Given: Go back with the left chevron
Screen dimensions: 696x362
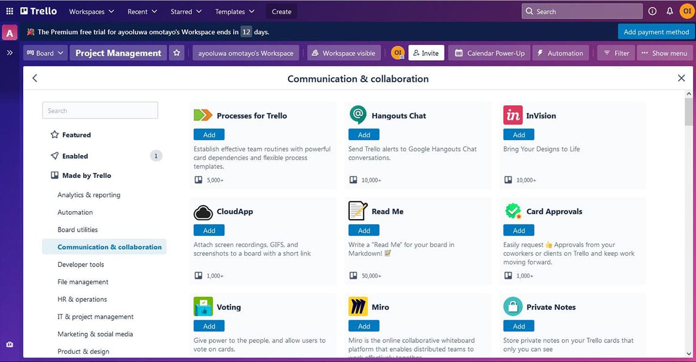Looking at the screenshot, I should pyautogui.click(x=35, y=78).
